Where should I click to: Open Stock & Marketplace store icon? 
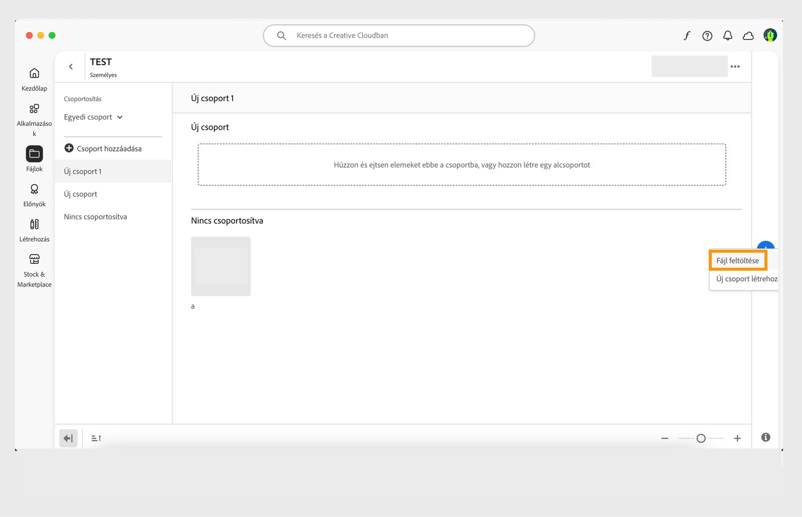coord(34,259)
